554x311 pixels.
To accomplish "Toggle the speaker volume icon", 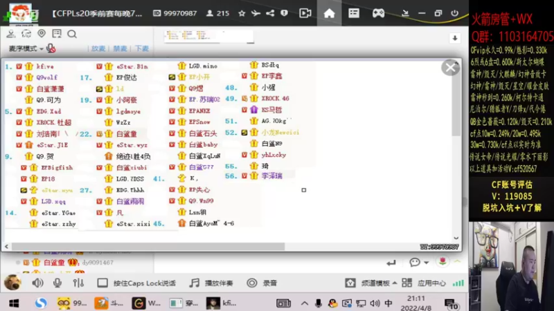I will [x=37, y=283].
